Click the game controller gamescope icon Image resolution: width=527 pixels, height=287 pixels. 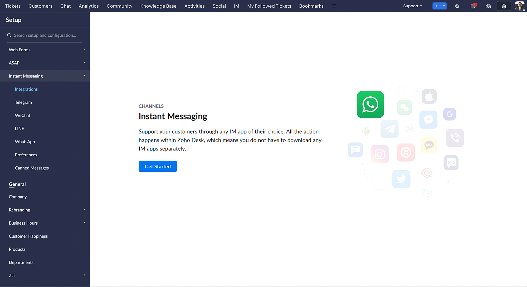pyautogui.click(x=488, y=6)
